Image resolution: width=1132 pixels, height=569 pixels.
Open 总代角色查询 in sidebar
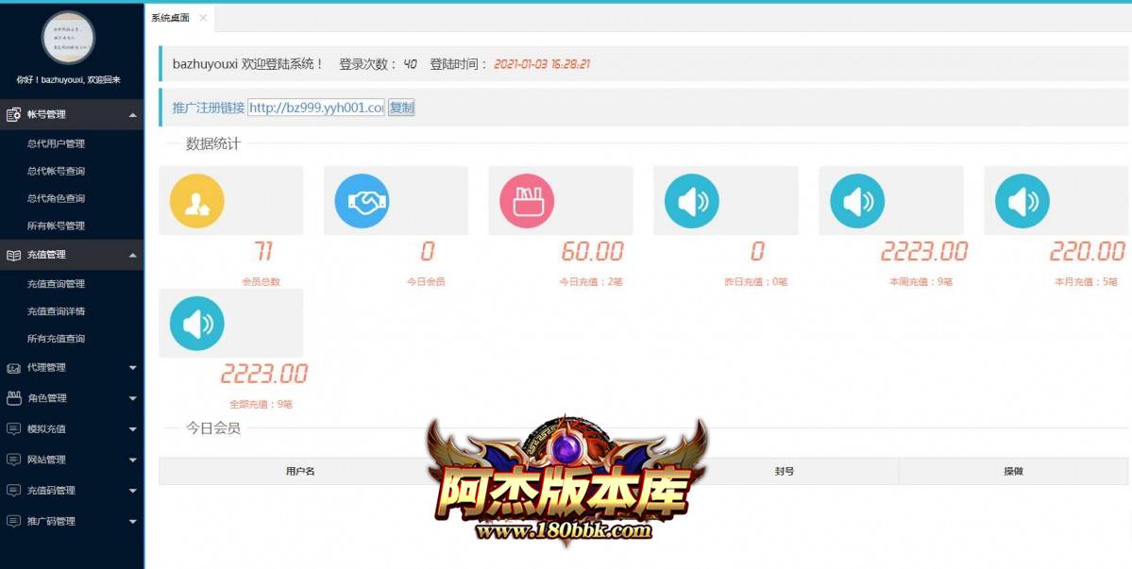point(57,198)
